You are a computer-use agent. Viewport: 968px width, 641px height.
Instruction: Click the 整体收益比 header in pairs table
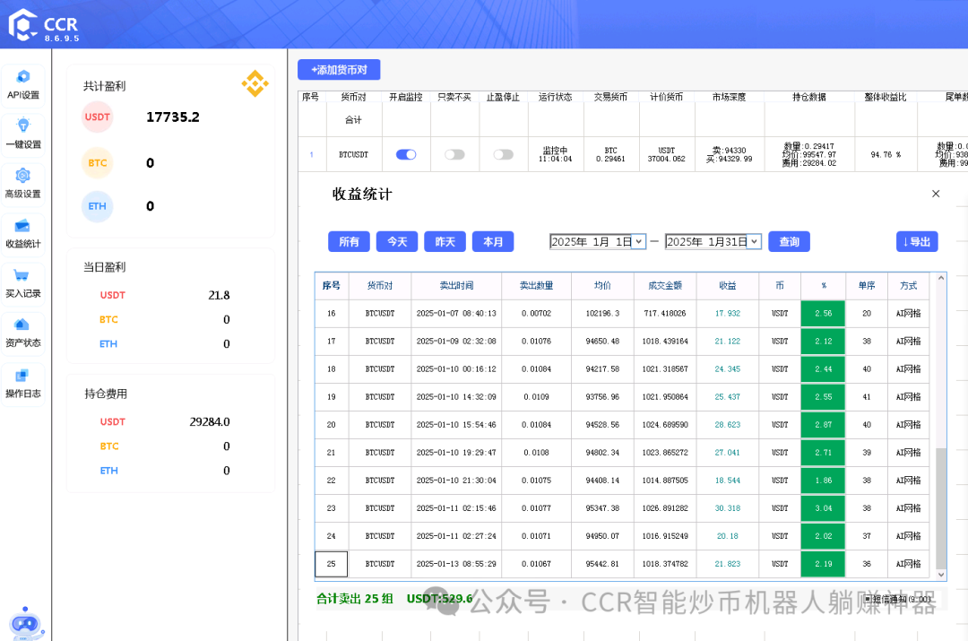(x=886, y=97)
